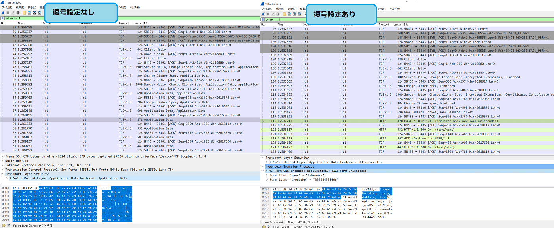Select packet 47 Server Hello row

pos(130,67)
